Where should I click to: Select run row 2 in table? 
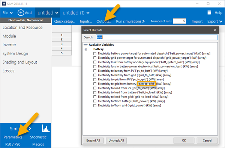click(62, 39)
